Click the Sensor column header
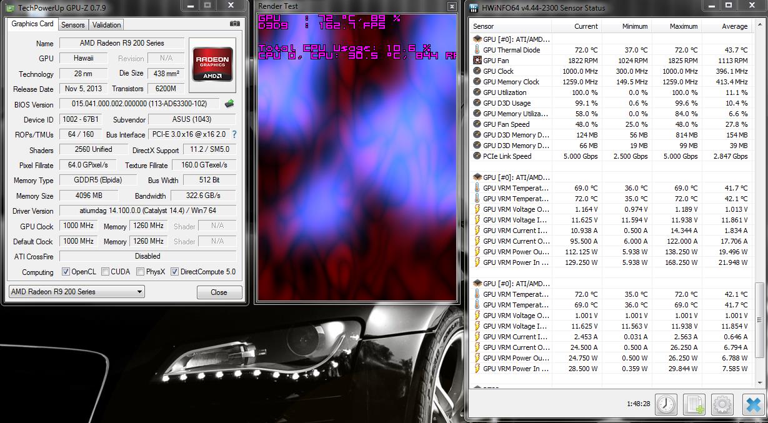This screenshot has width=768, height=423. 511,26
